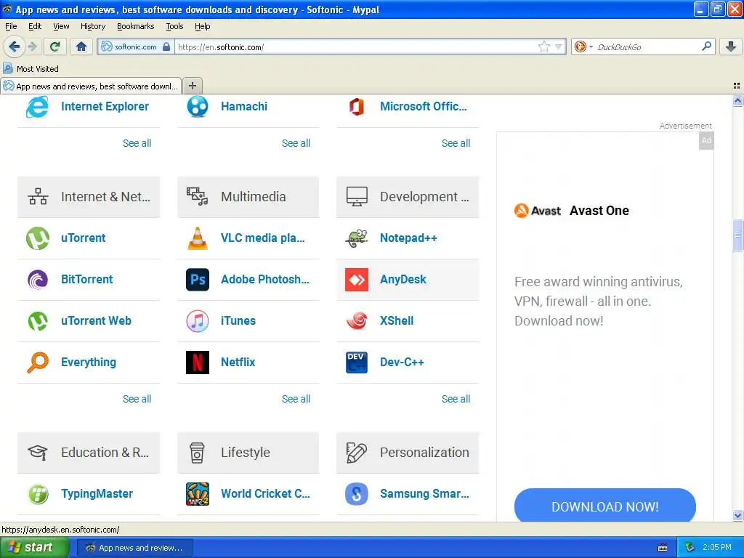
Task: Click See all under Multimedia
Action: click(296, 399)
